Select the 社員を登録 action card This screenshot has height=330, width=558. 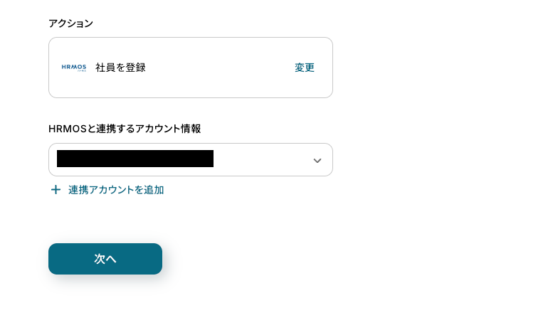pos(190,68)
